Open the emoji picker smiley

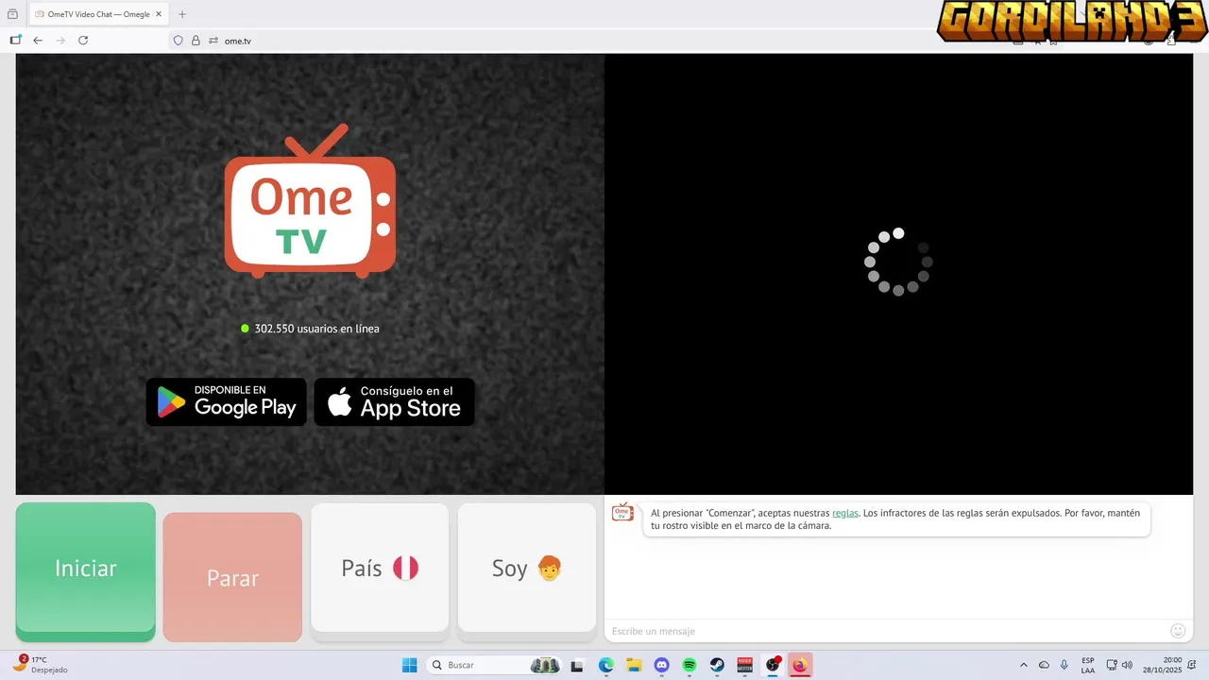pyautogui.click(x=1177, y=631)
